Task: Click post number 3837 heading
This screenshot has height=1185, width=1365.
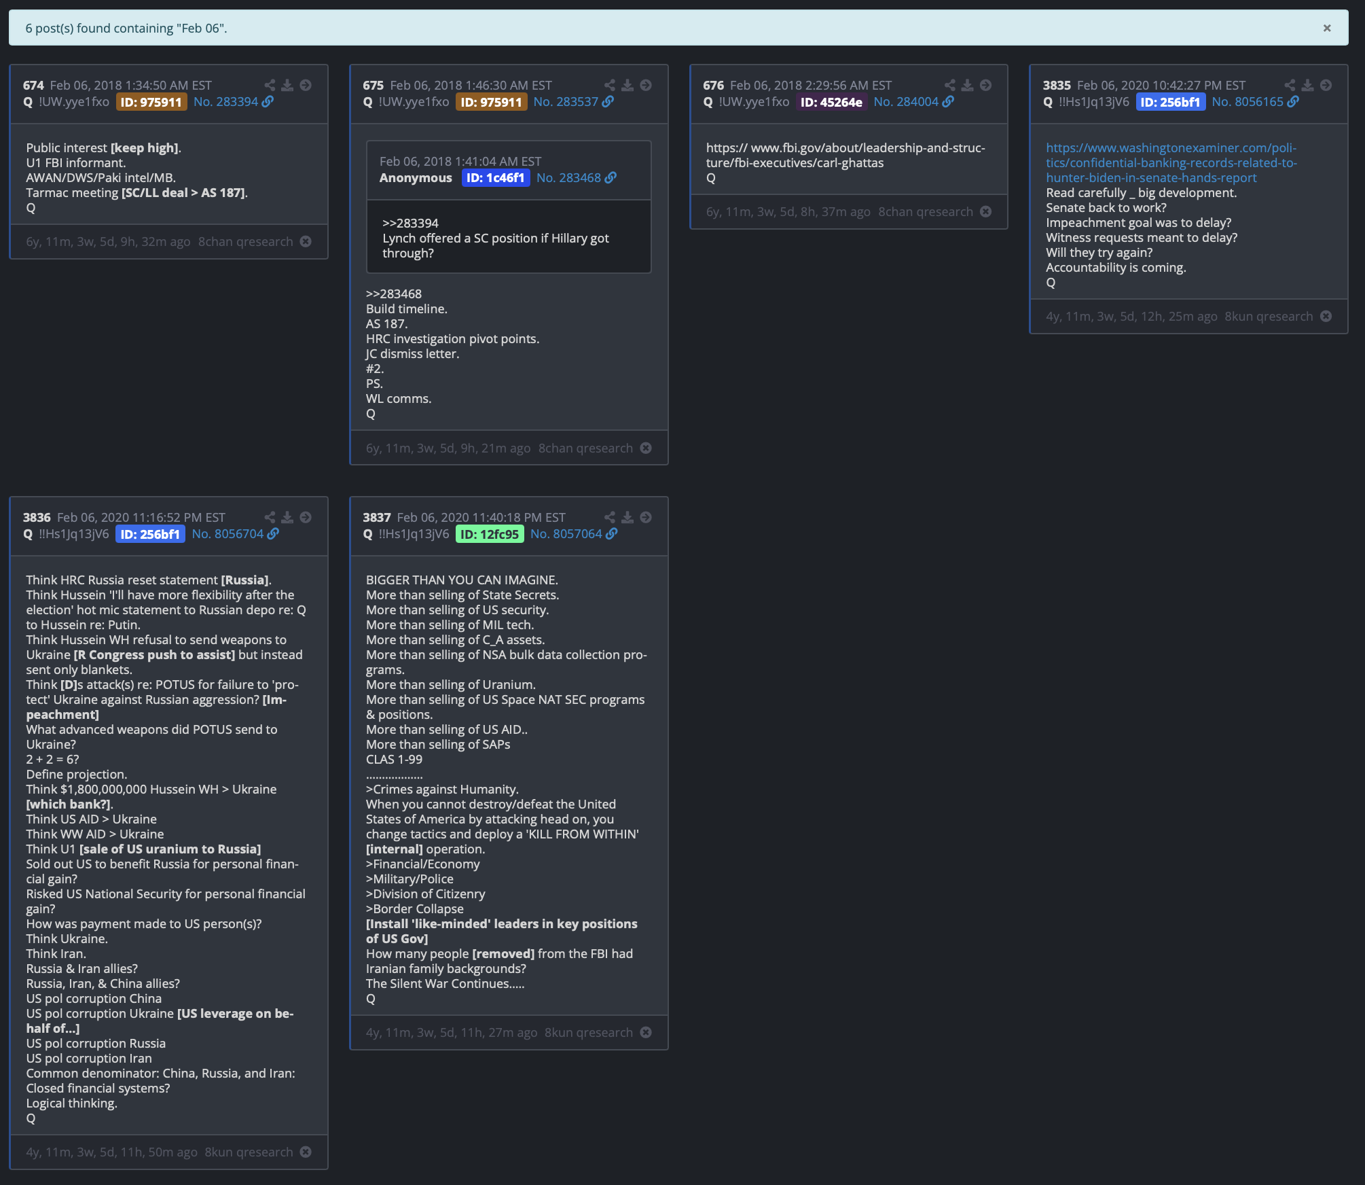Action: tap(376, 517)
